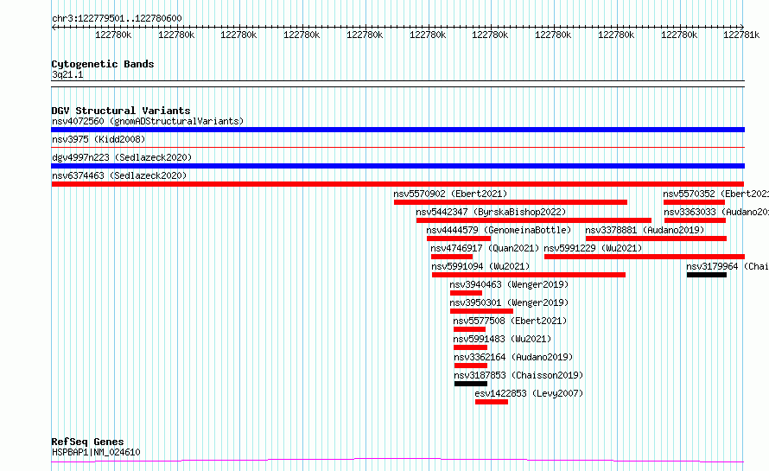Image resolution: width=769 pixels, height=471 pixels.
Task: Open nsv3187853 (Chaisson2019) label
Action: (x=519, y=375)
